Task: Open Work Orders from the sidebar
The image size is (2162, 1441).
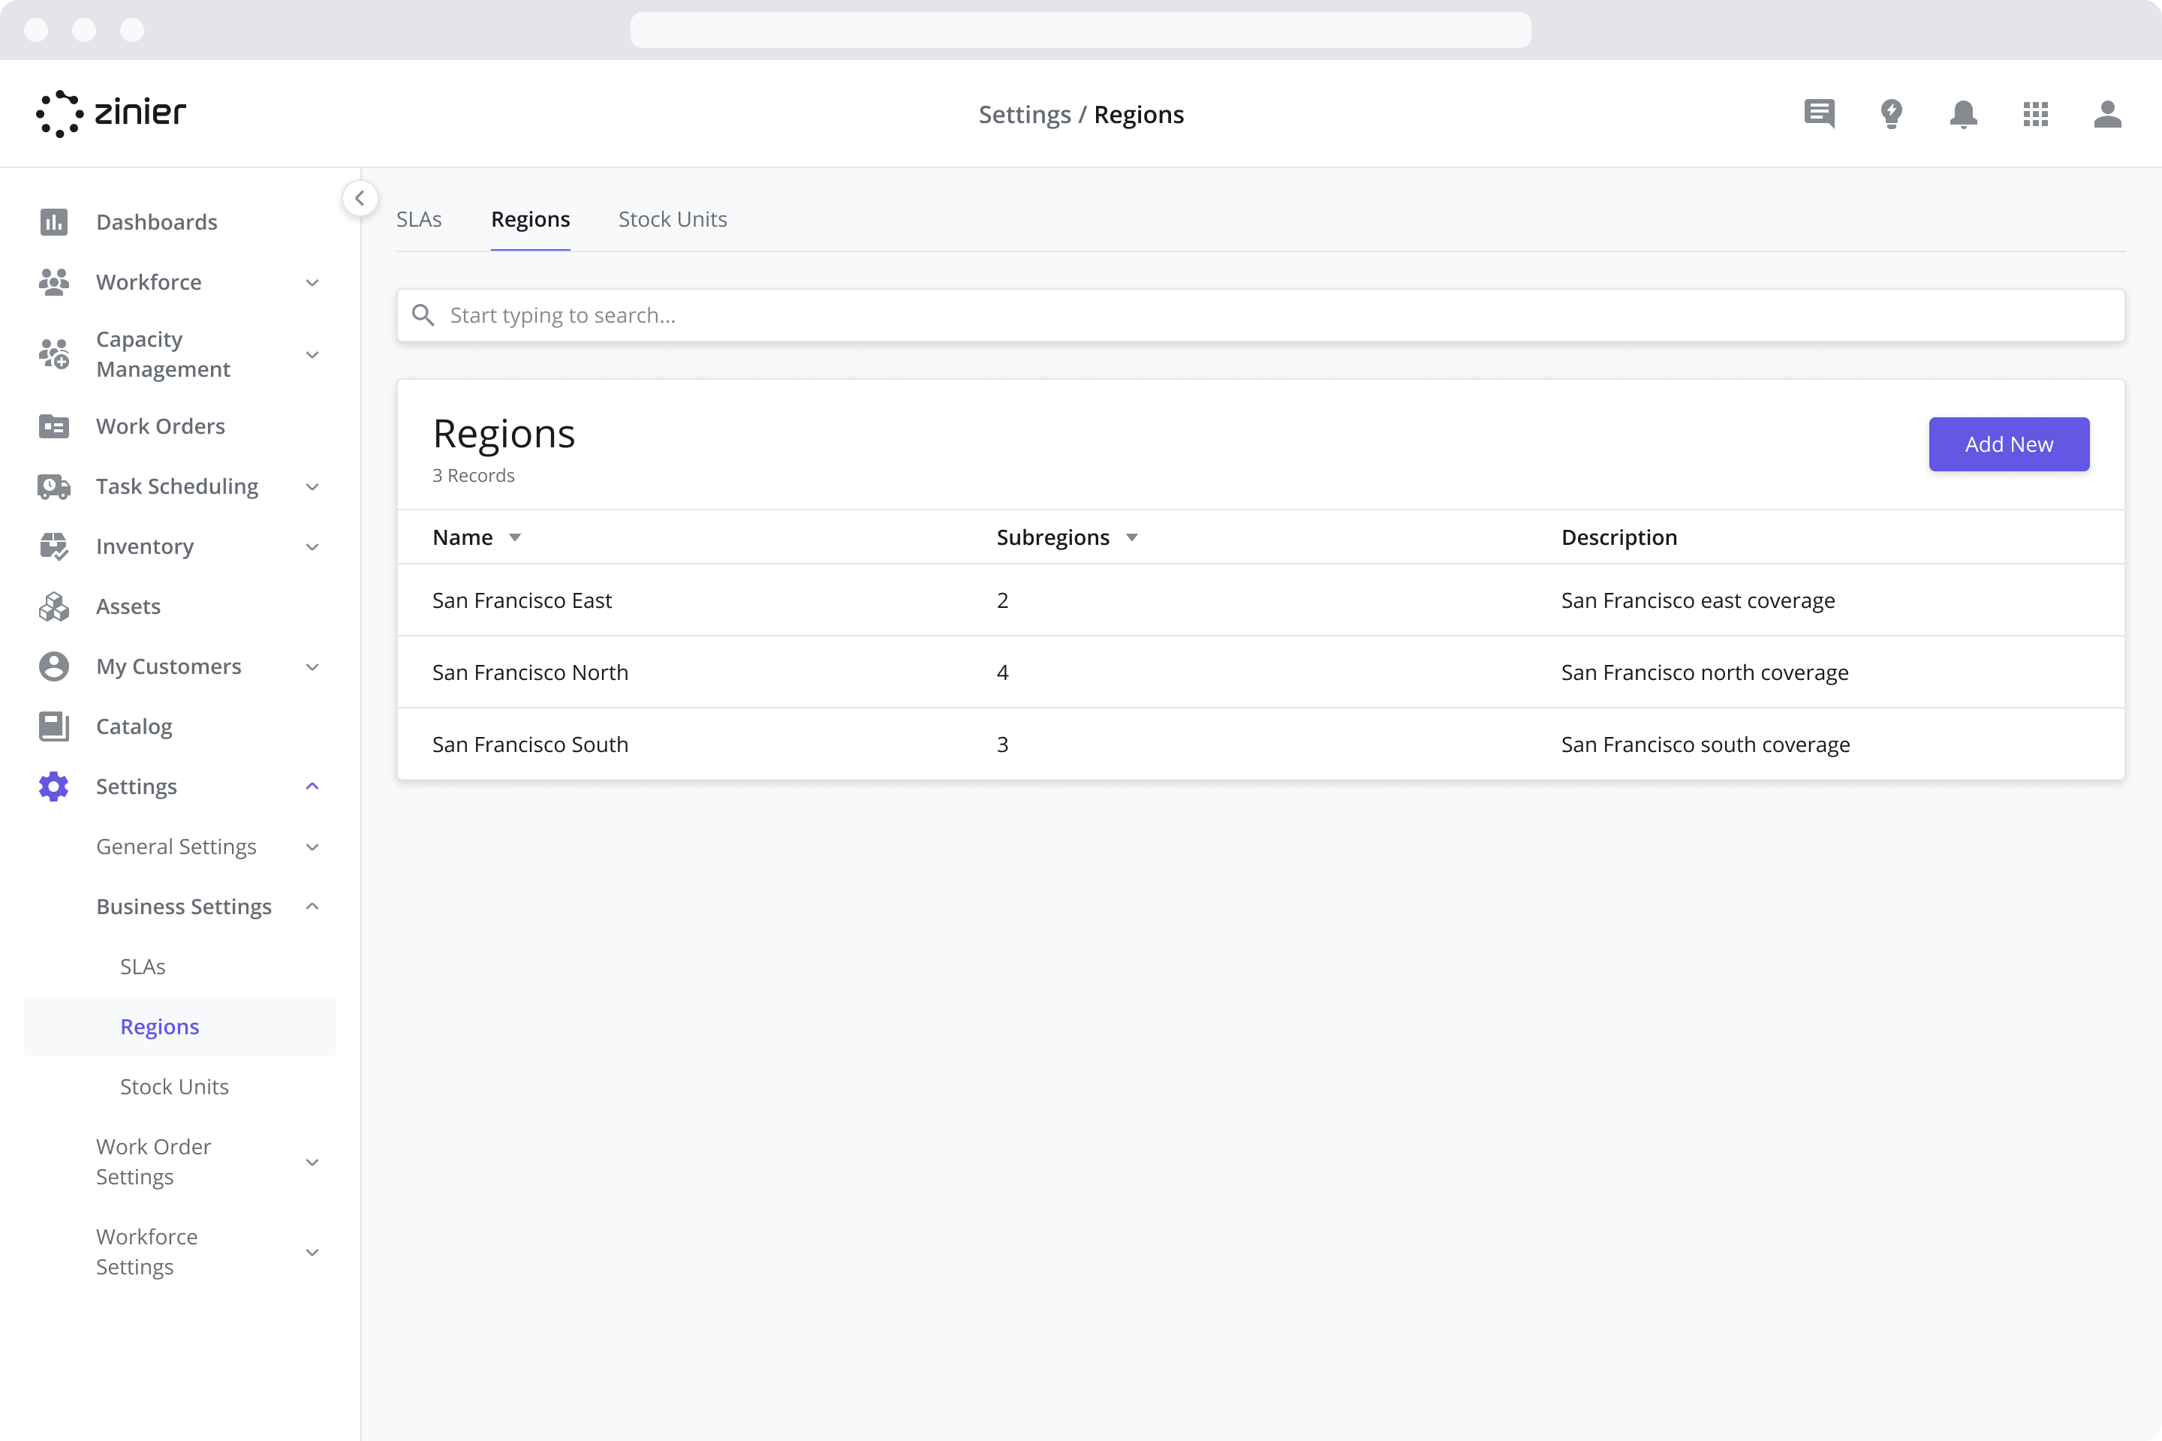Action: click(161, 426)
